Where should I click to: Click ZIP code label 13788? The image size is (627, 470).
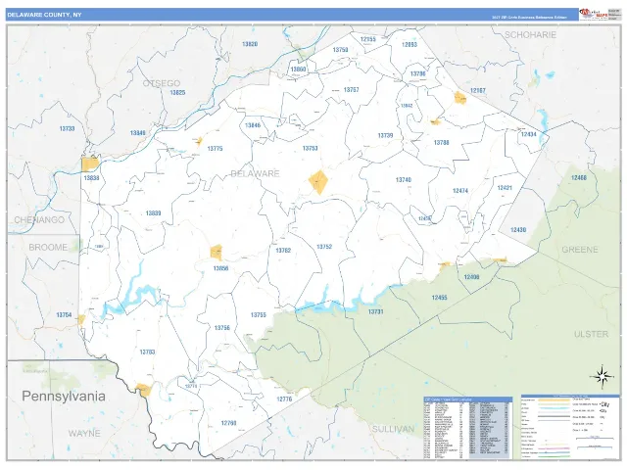tap(442, 143)
